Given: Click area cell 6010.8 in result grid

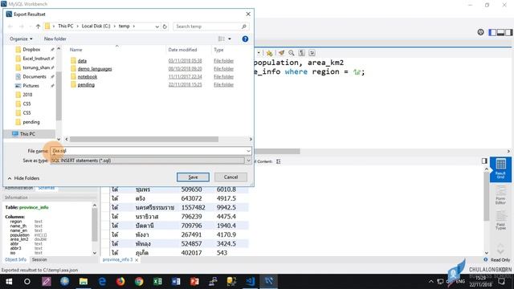Looking at the screenshot, I should [x=226, y=189].
